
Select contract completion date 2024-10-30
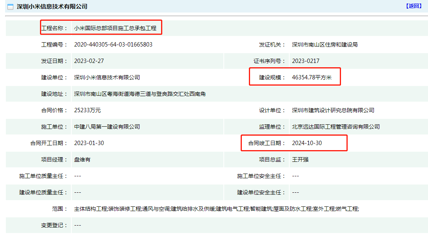[307, 143]
